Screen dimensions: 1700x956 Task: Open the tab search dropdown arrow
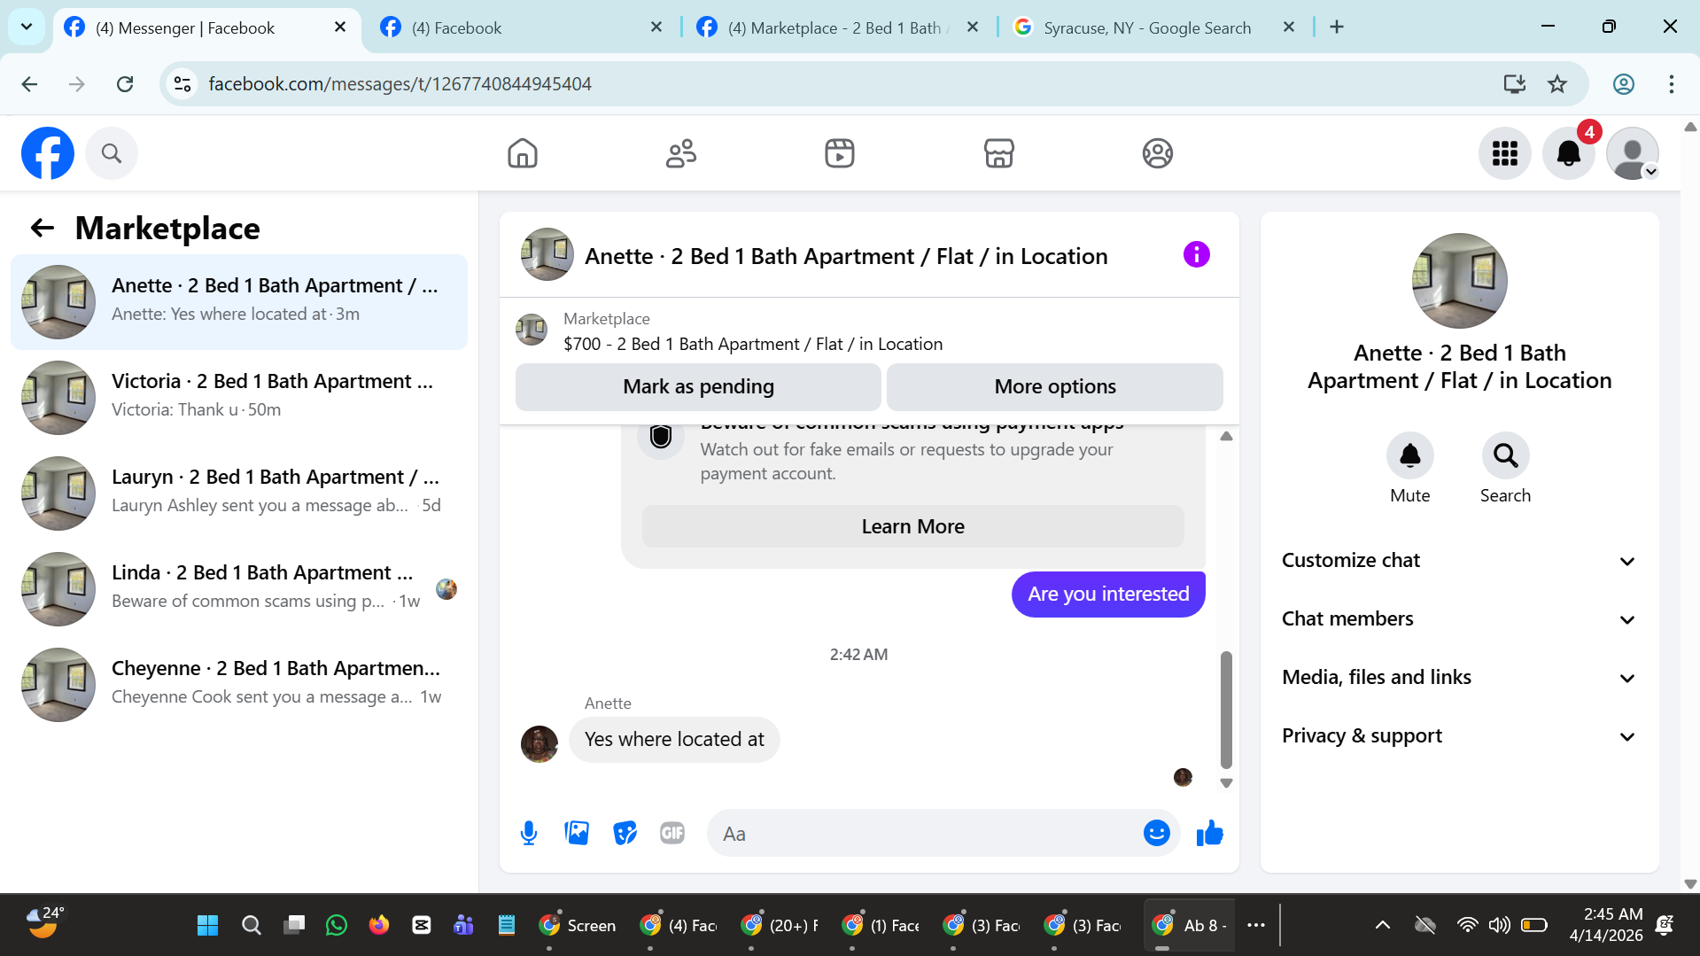click(27, 27)
